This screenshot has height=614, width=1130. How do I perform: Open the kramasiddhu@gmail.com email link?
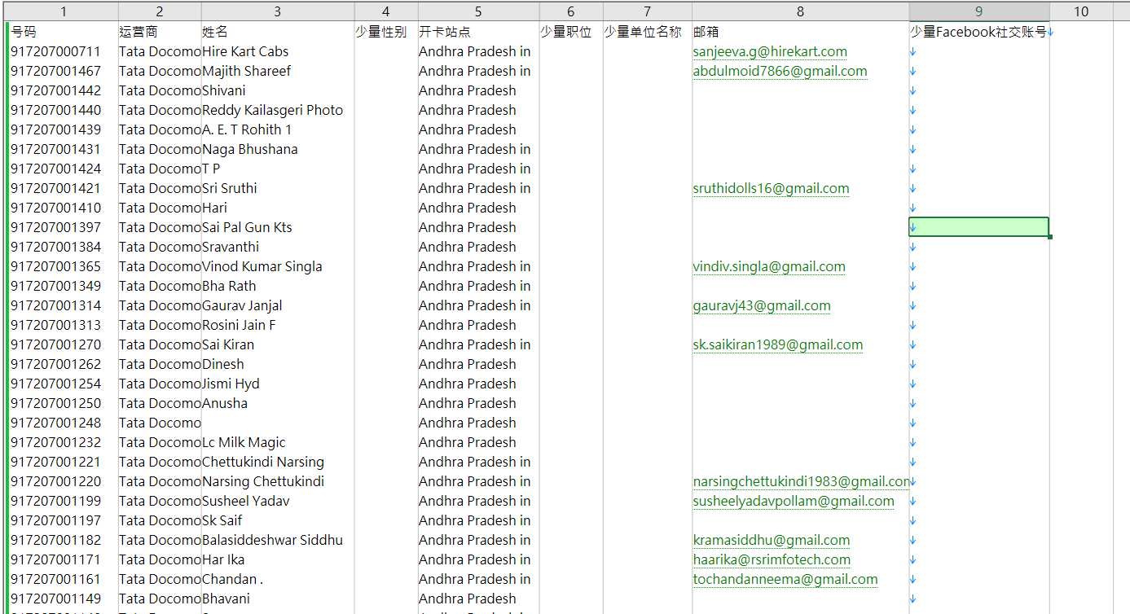[772, 540]
